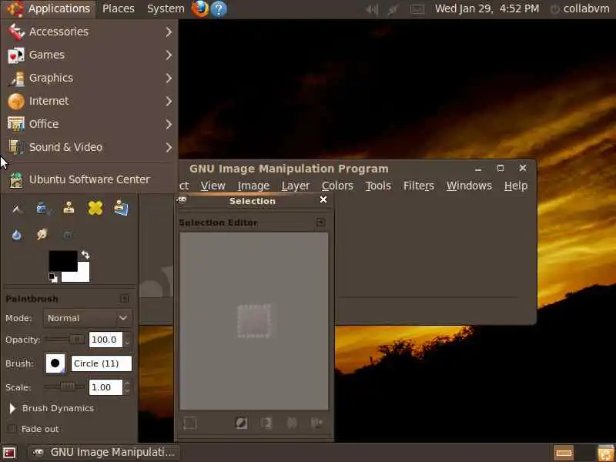Open the Graphics menu category

89,78
